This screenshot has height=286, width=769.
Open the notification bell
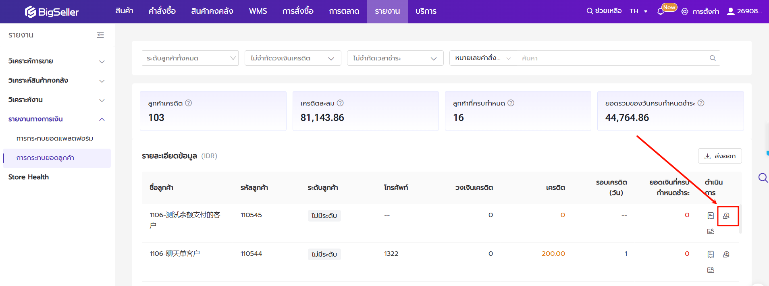point(660,12)
